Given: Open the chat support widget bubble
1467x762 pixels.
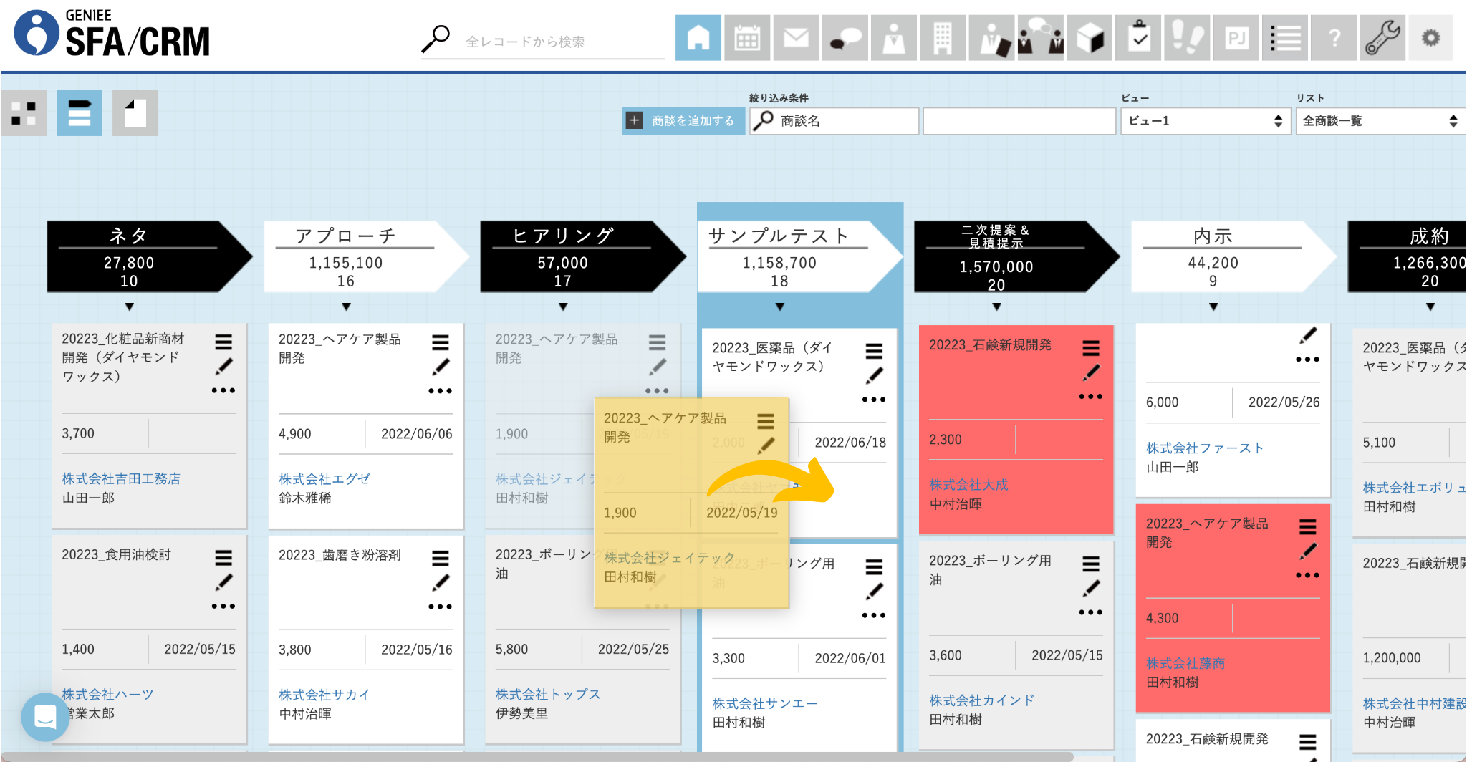Looking at the screenshot, I should 45,716.
